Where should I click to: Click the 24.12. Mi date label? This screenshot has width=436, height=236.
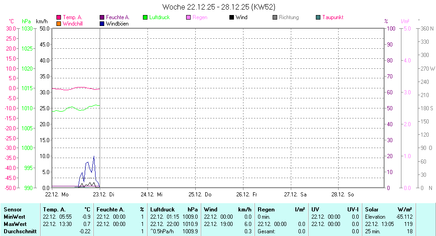click(x=152, y=194)
